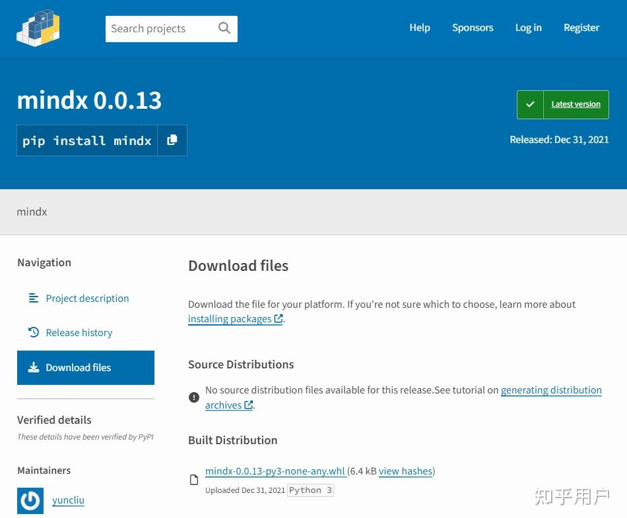Viewport: 627px width, 518px height.
Task: Open the Help menu item
Action: point(420,28)
